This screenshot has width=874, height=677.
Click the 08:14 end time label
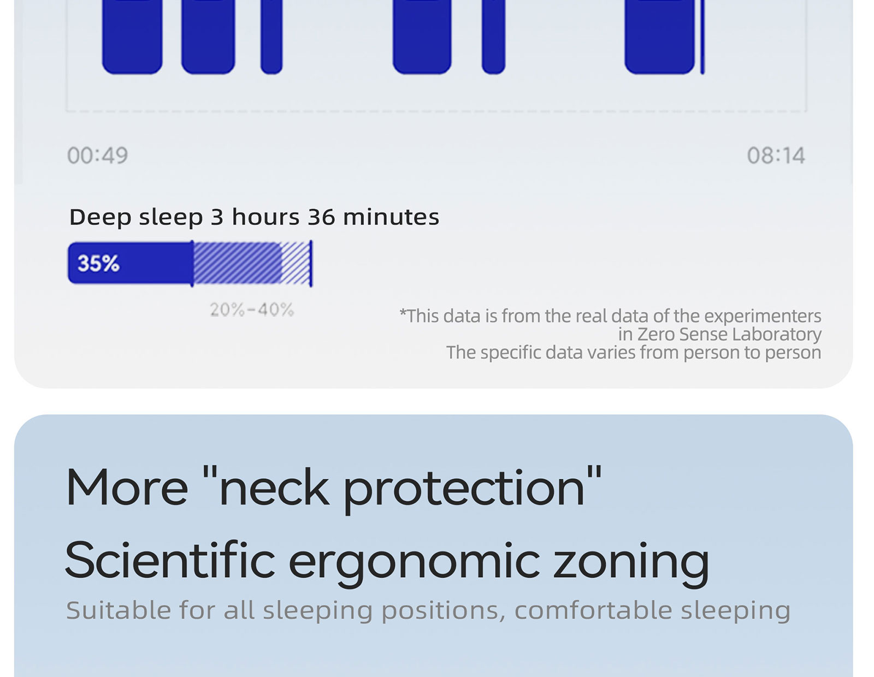[776, 156]
